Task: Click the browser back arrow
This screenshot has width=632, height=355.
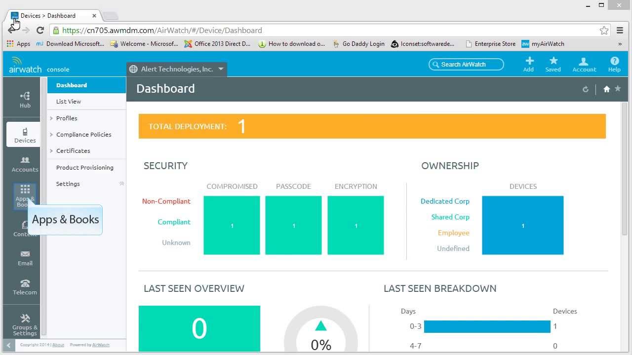Action: tap(11, 31)
